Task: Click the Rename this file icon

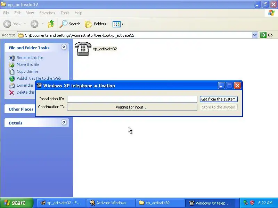Action: pos(12,58)
